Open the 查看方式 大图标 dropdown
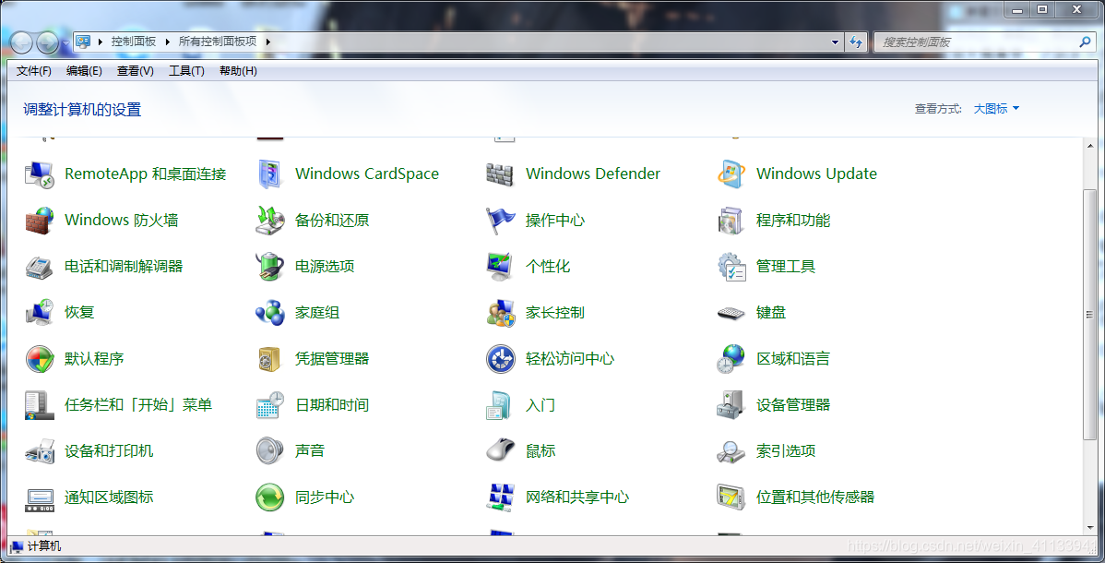This screenshot has height=563, width=1105. tap(996, 108)
